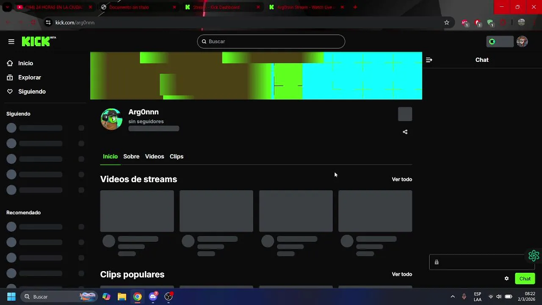Click the sin seguidores text
This screenshot has height=305, width=542.
(146, 121)
